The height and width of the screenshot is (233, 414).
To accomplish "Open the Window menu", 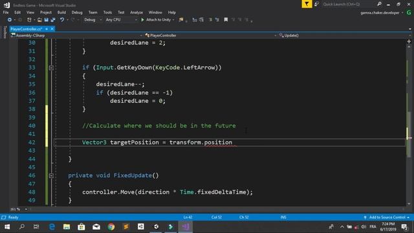I will pos(155,12).
